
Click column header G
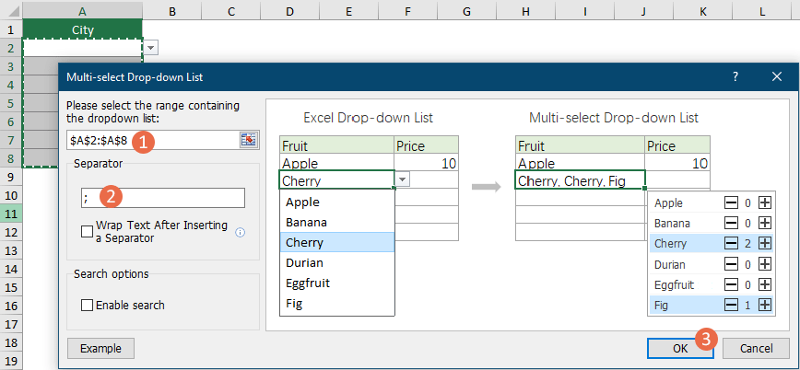[x=465, y=10]
